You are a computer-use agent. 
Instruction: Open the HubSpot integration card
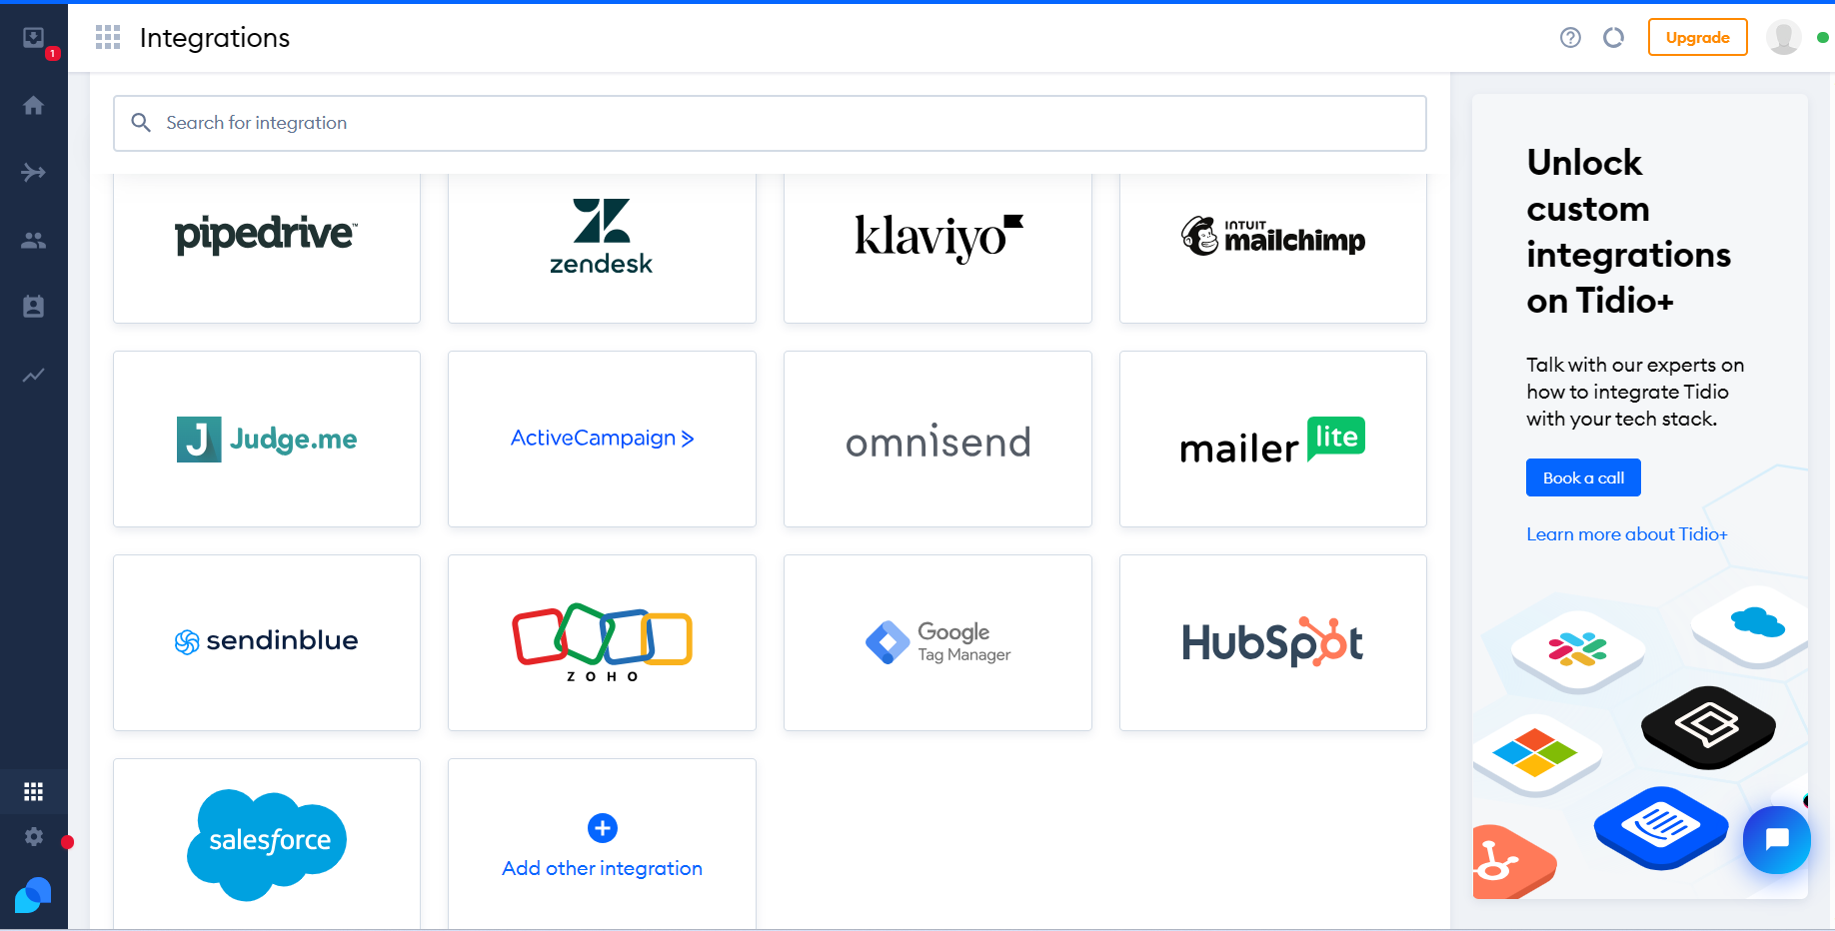(x=1272, y=642)
